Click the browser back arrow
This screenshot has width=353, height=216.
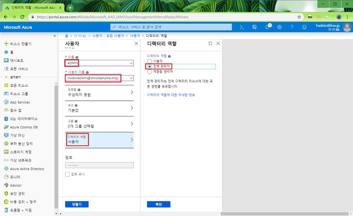click(6, 17)
